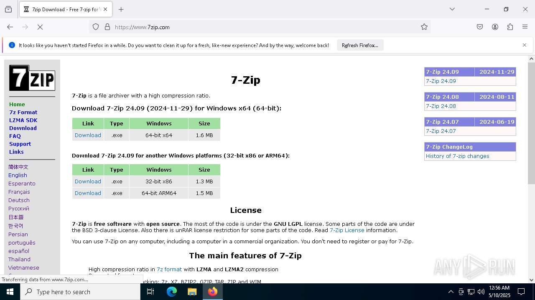
Task: Show hidden system tray icons
Action: click(x=451, y=292)
